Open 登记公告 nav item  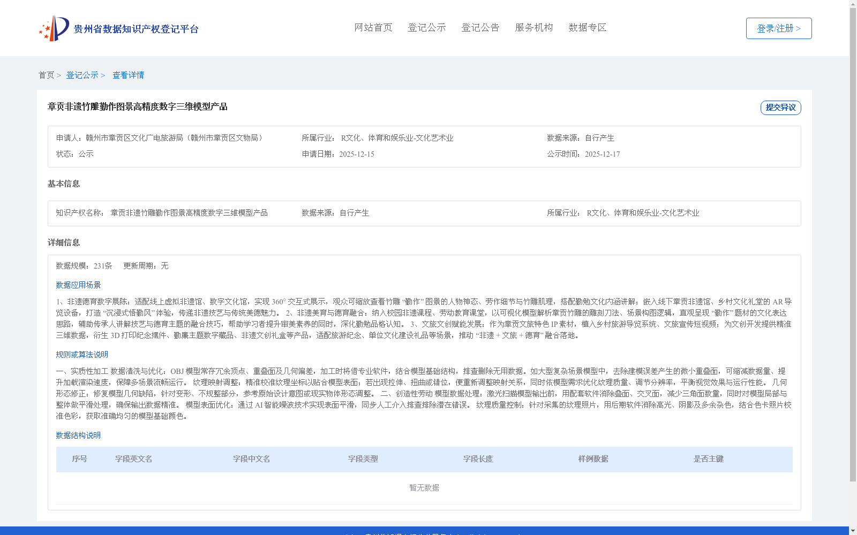[480, 27]
